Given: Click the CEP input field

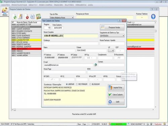Looking at the screenshot, I should click(120, 50).
